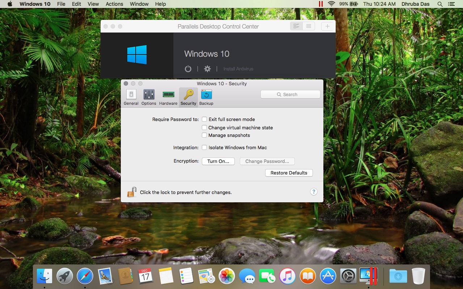Open Reminders from the Dock
Screen dimensions: 463x289
pos(186,276)
